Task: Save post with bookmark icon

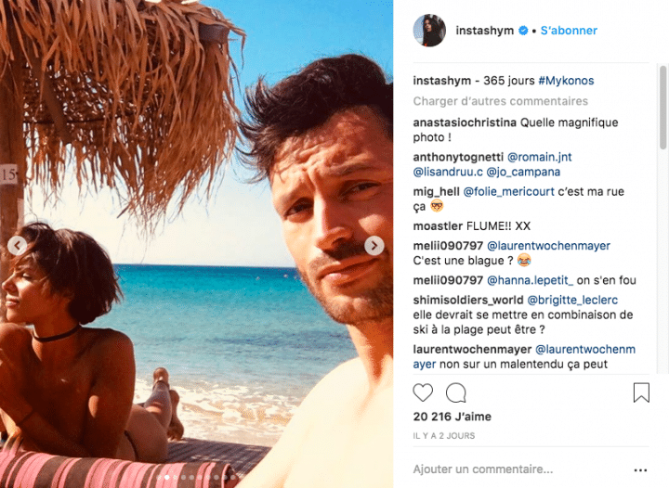Action: point(641,392)
